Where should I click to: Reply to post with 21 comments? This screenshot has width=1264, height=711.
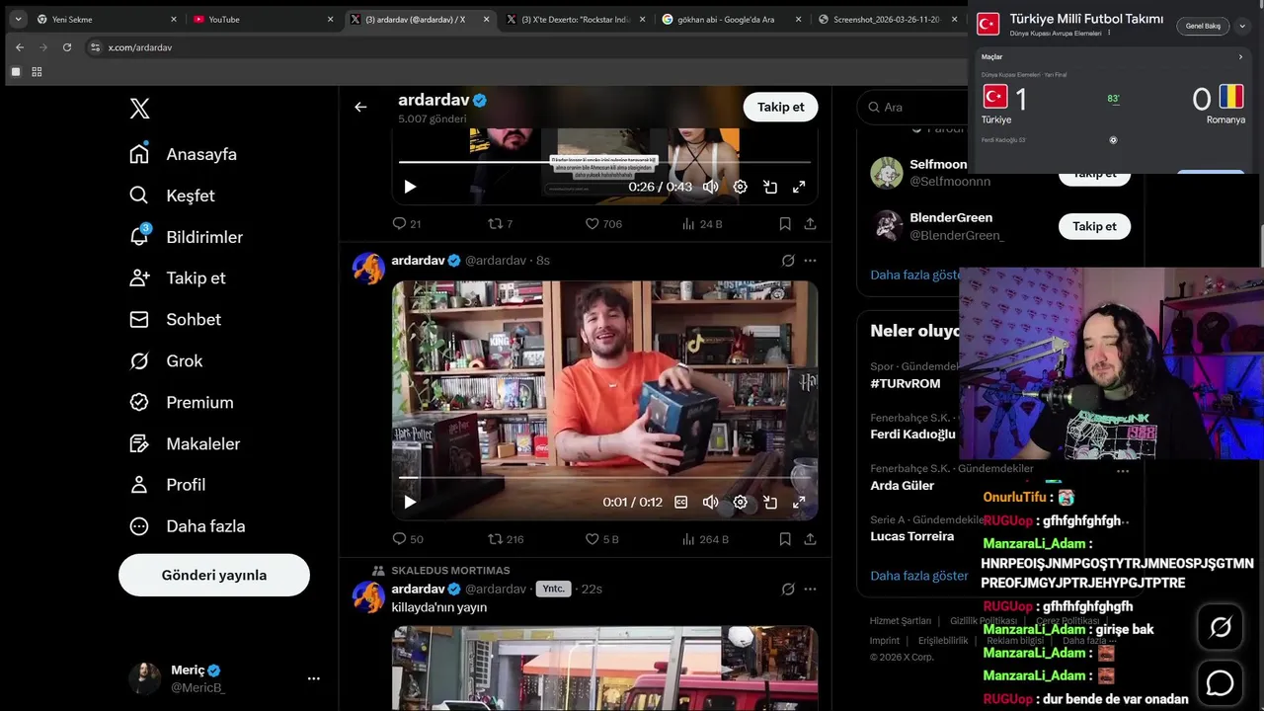(407, 224)
